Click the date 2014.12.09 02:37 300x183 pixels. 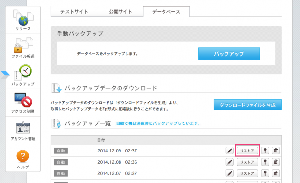[x=117, y=151]
